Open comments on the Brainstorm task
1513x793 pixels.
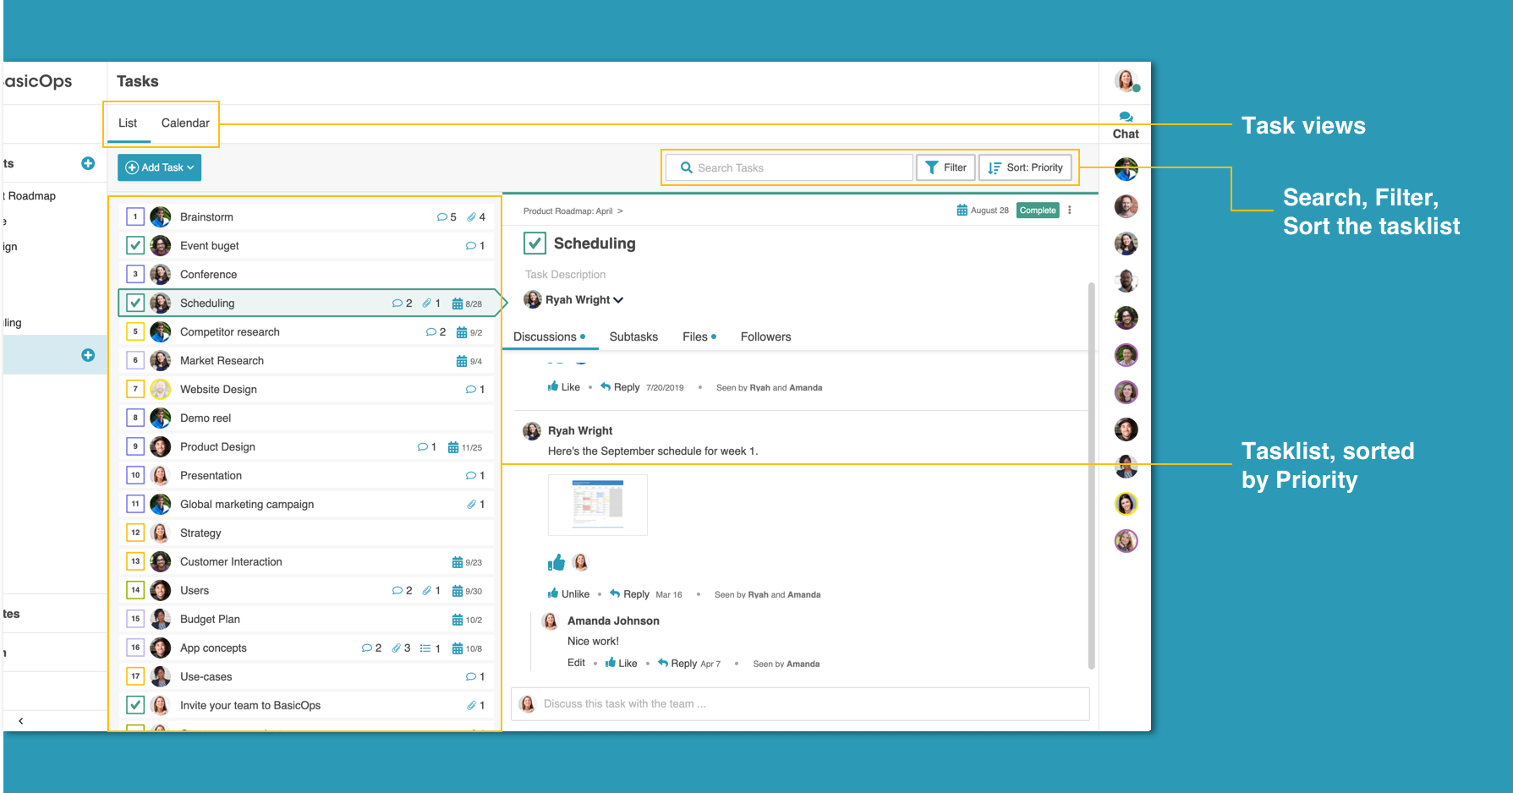(444, 216)
